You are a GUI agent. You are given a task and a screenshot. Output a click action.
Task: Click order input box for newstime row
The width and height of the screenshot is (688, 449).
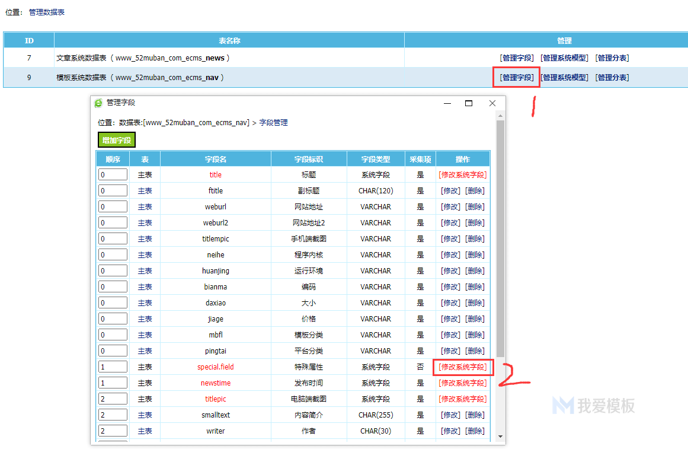pyautogui.click(x=113, y=383)
